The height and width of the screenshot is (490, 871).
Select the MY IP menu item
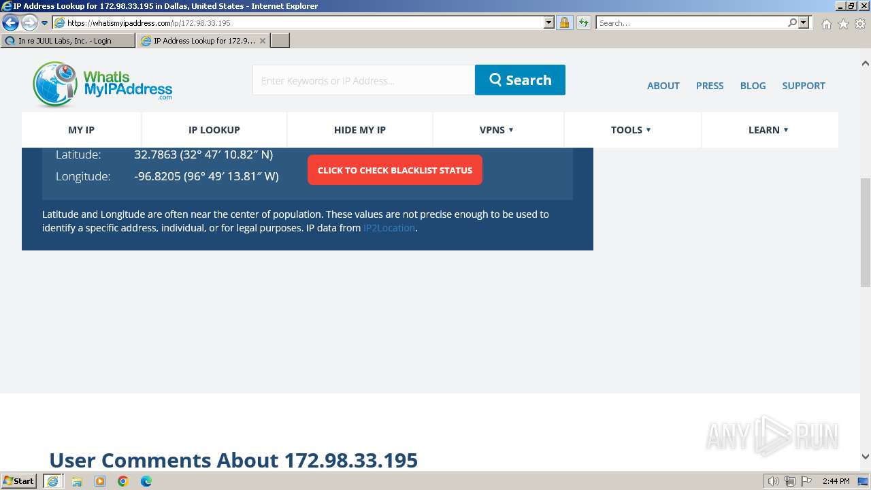tap(81, 130)
